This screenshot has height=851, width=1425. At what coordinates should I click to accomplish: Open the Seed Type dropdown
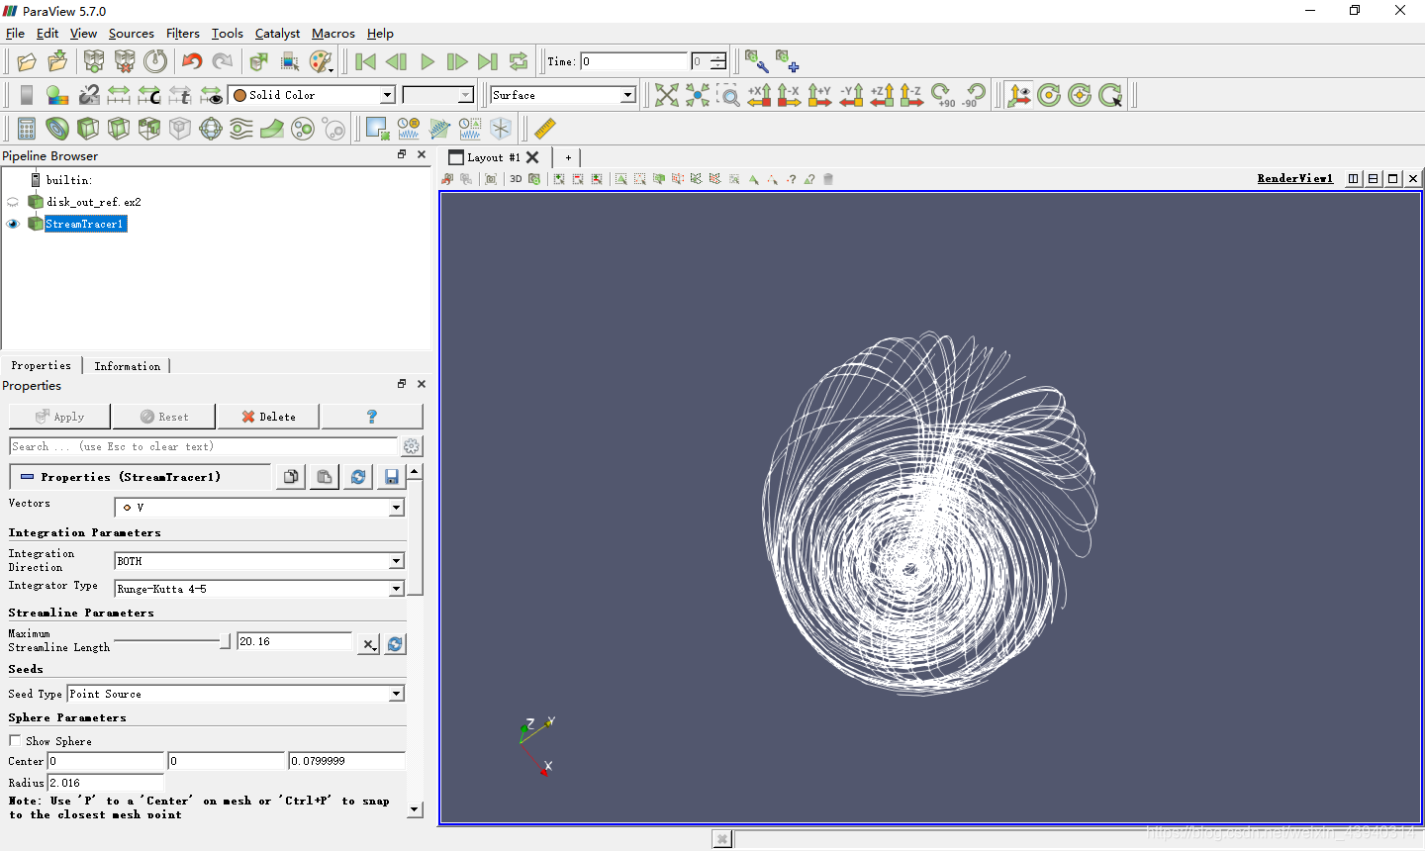236,694
